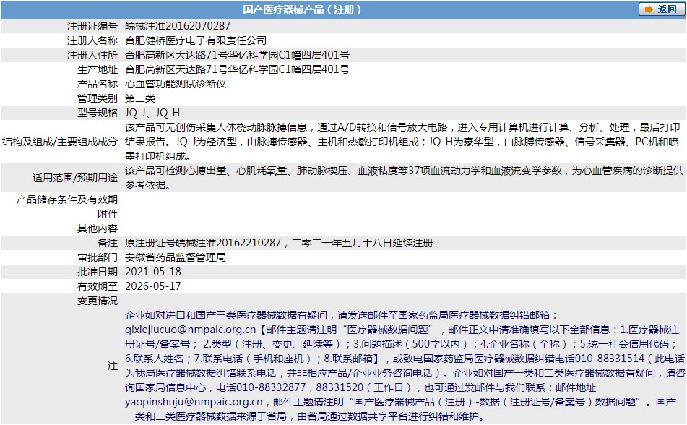Select management category value 第二类

tap(139, 98)
